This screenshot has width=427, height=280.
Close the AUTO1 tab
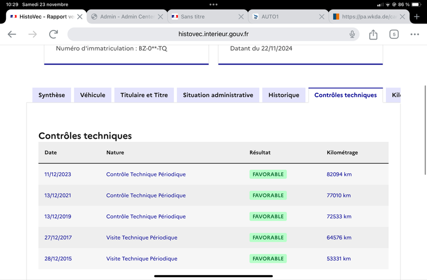tap(322, 17)
